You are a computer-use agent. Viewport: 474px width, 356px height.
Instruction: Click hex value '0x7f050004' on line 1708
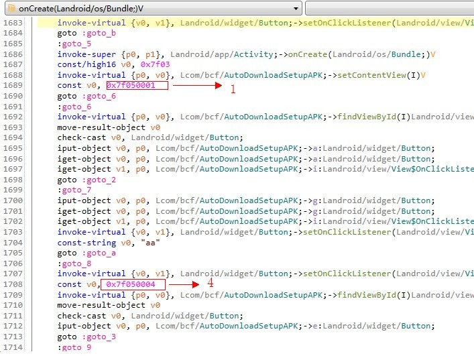point(131,284)
